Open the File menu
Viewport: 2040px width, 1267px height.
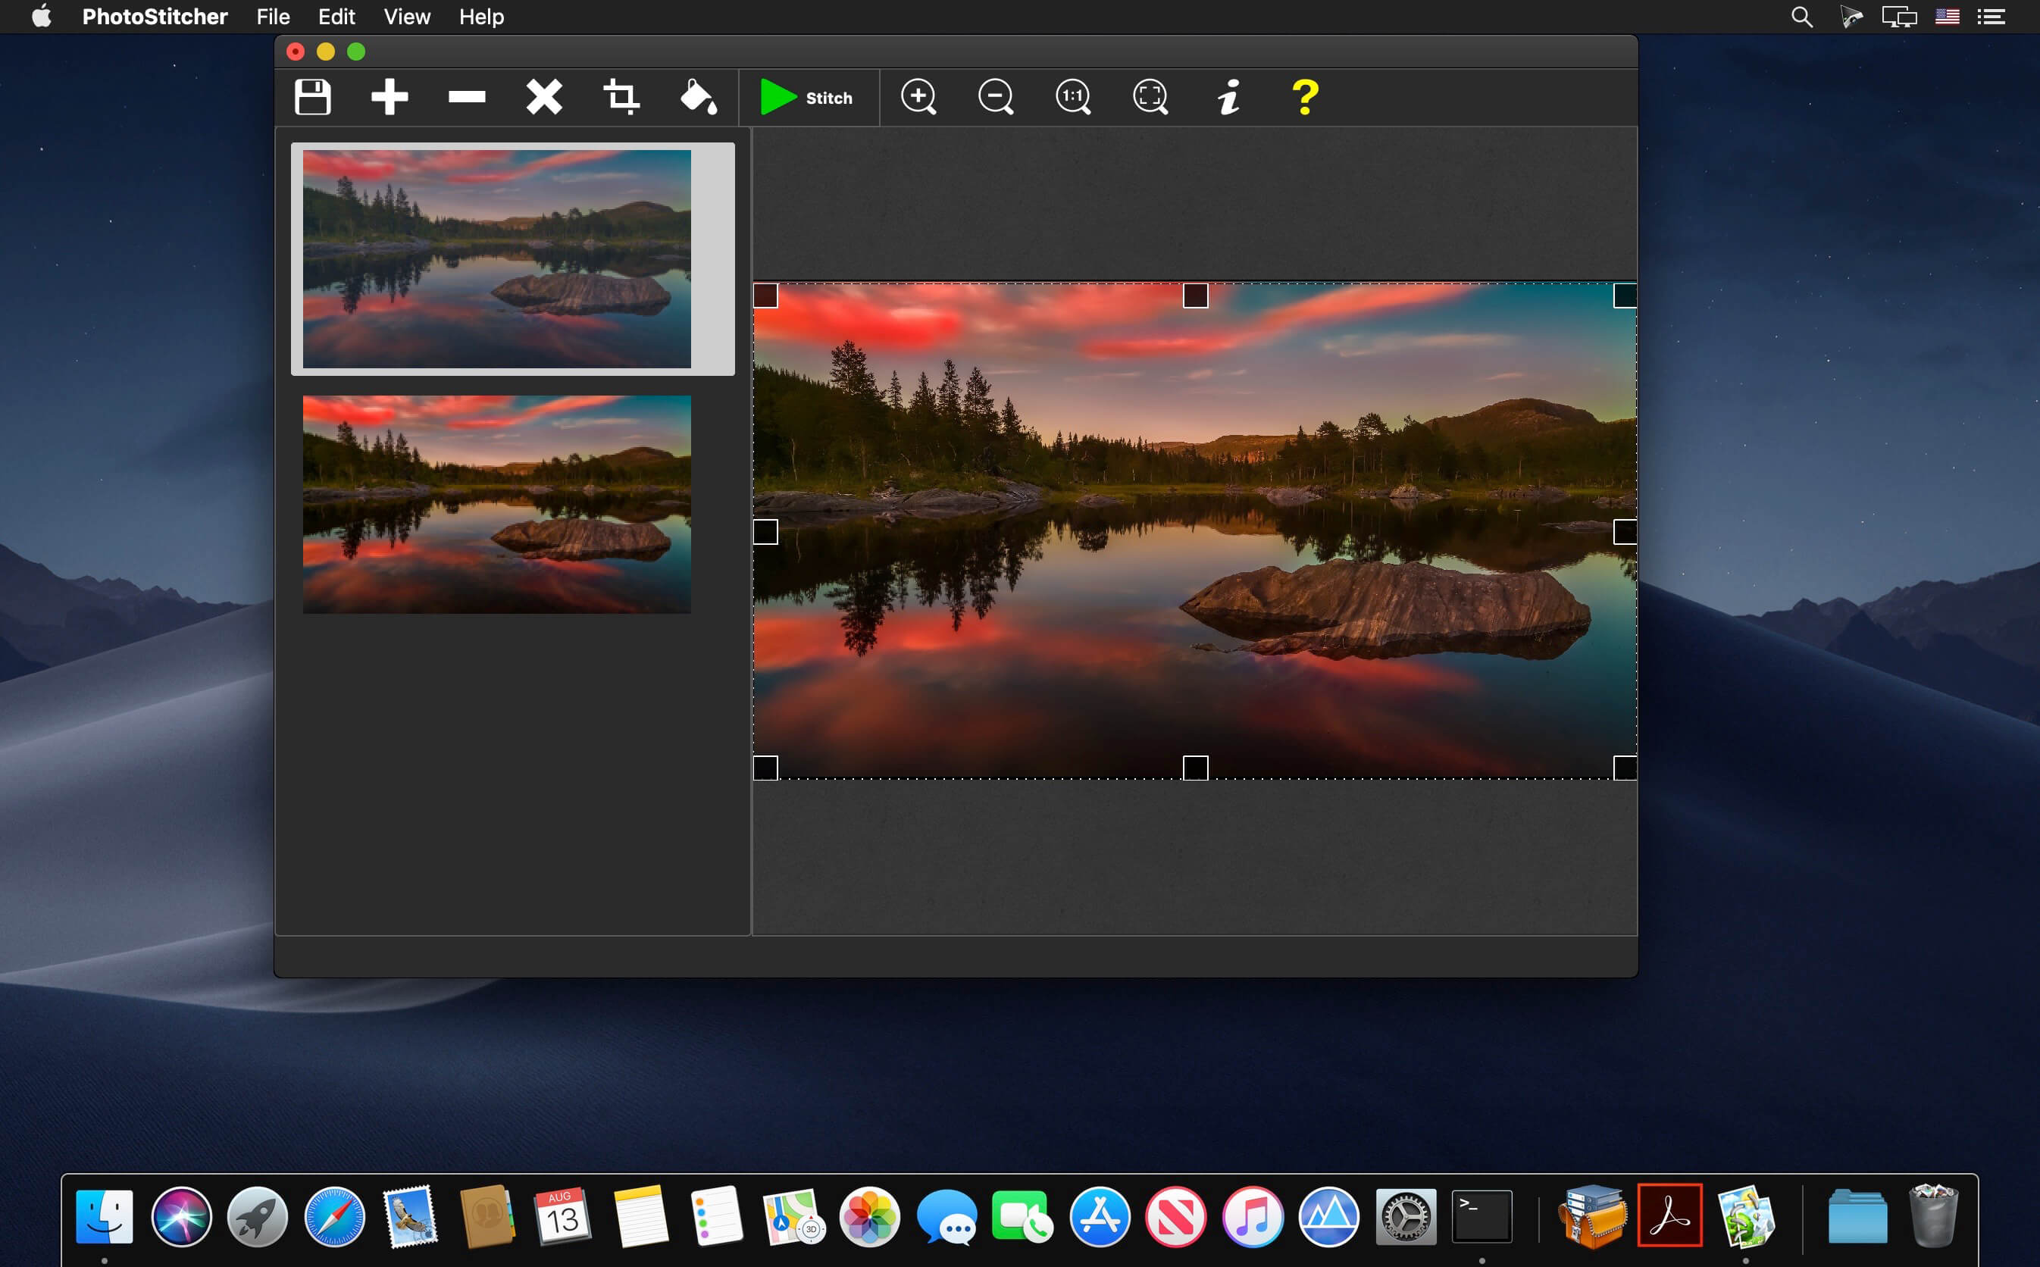click(x=272, y=17)
